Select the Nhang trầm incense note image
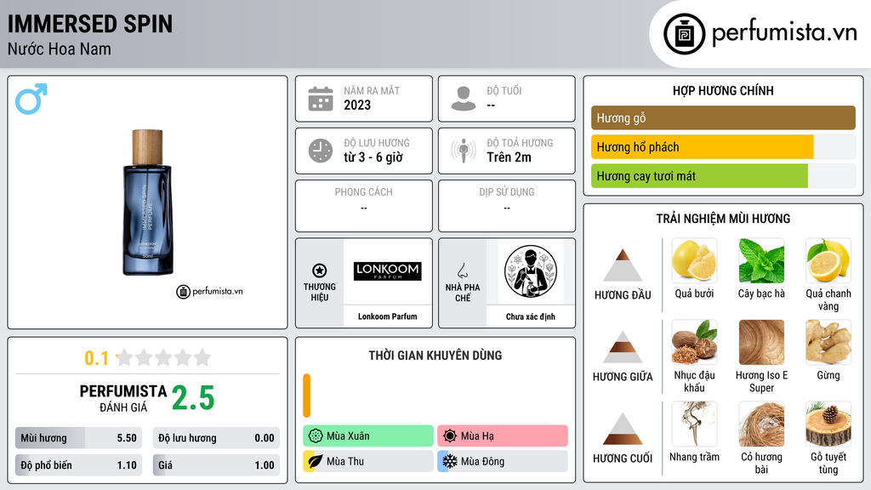 point(694,424)
